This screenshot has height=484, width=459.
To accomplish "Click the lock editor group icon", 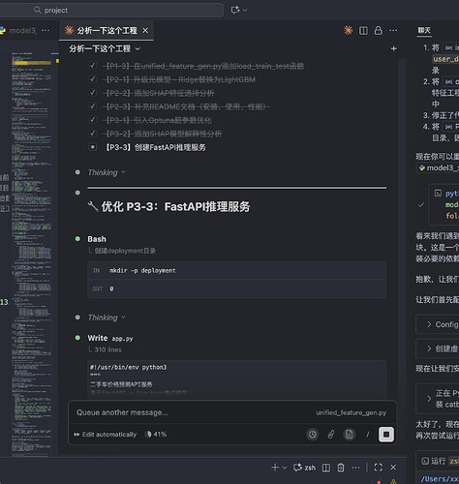I will pos(378,31).
